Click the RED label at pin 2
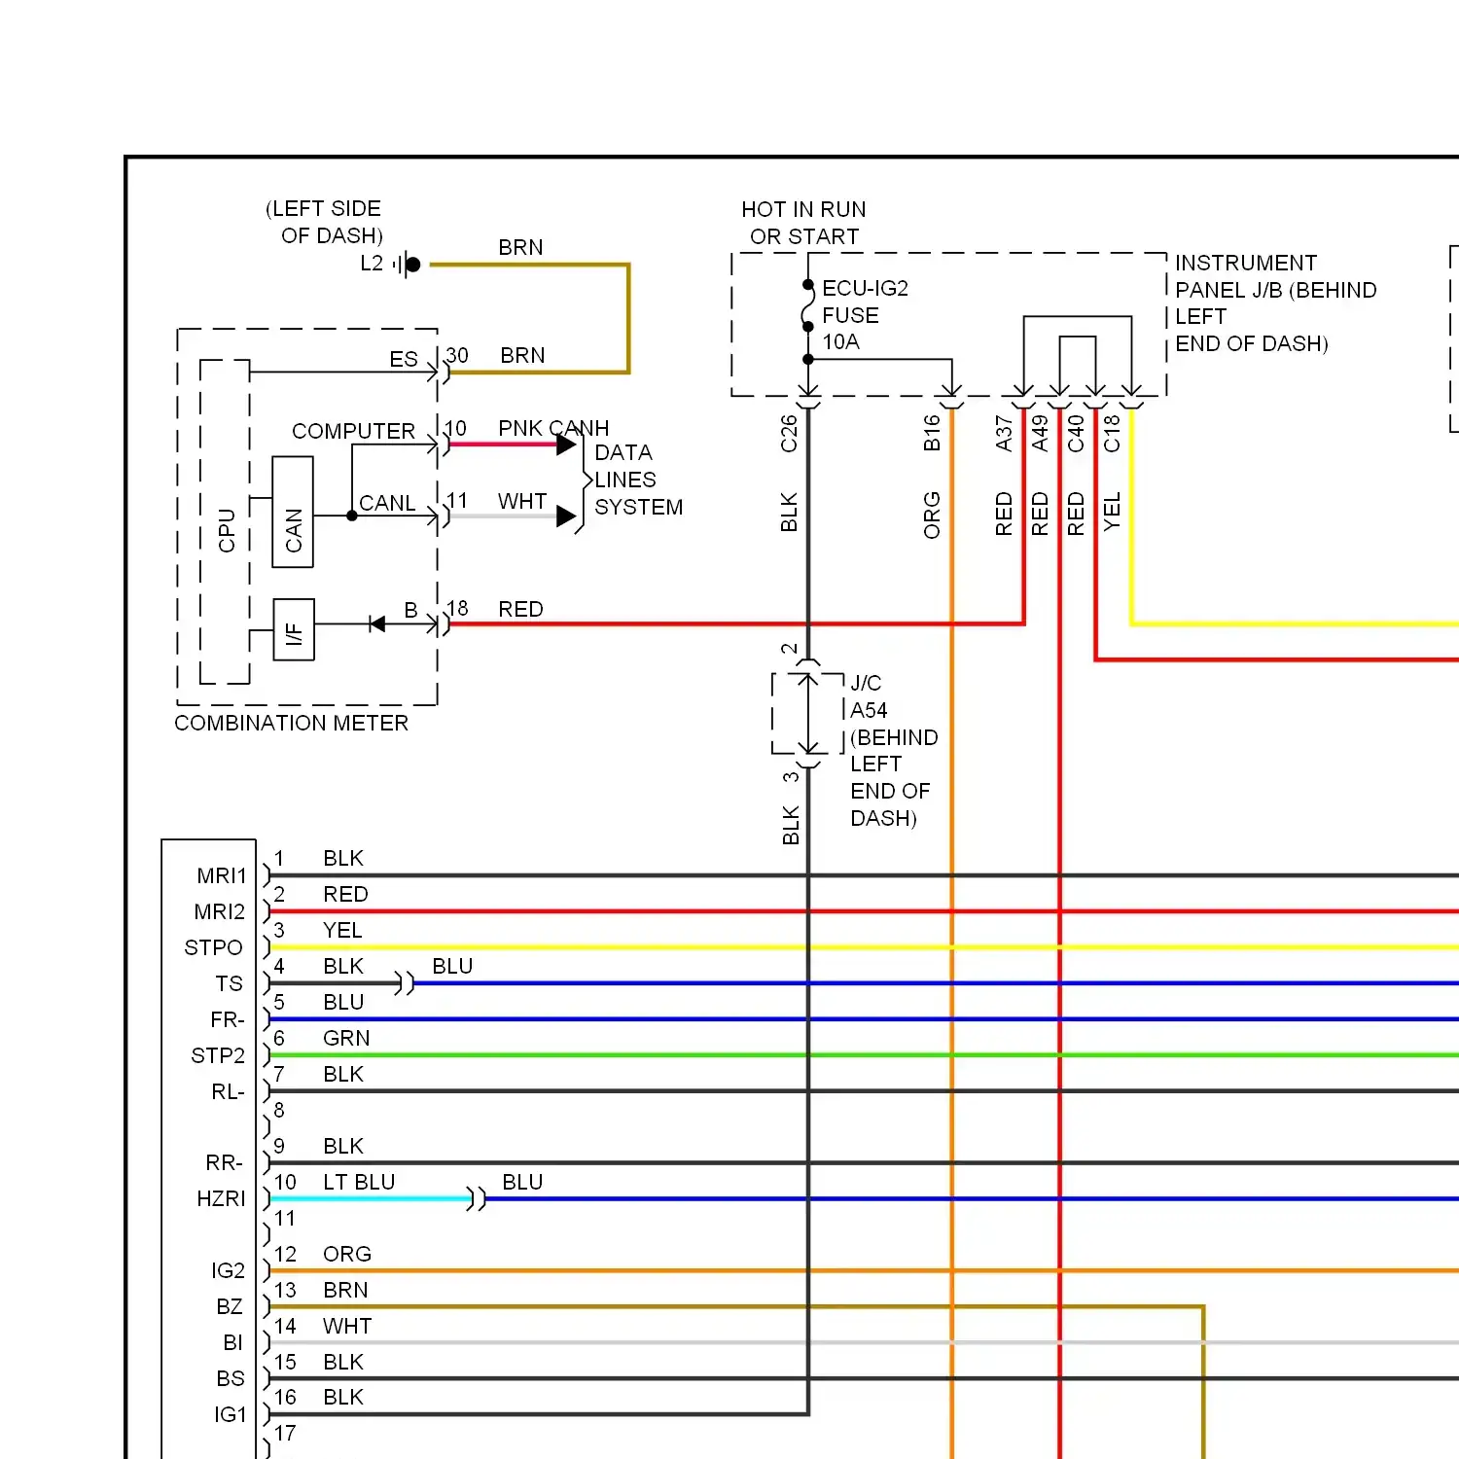The image size is (1459, 1459). 345,894
